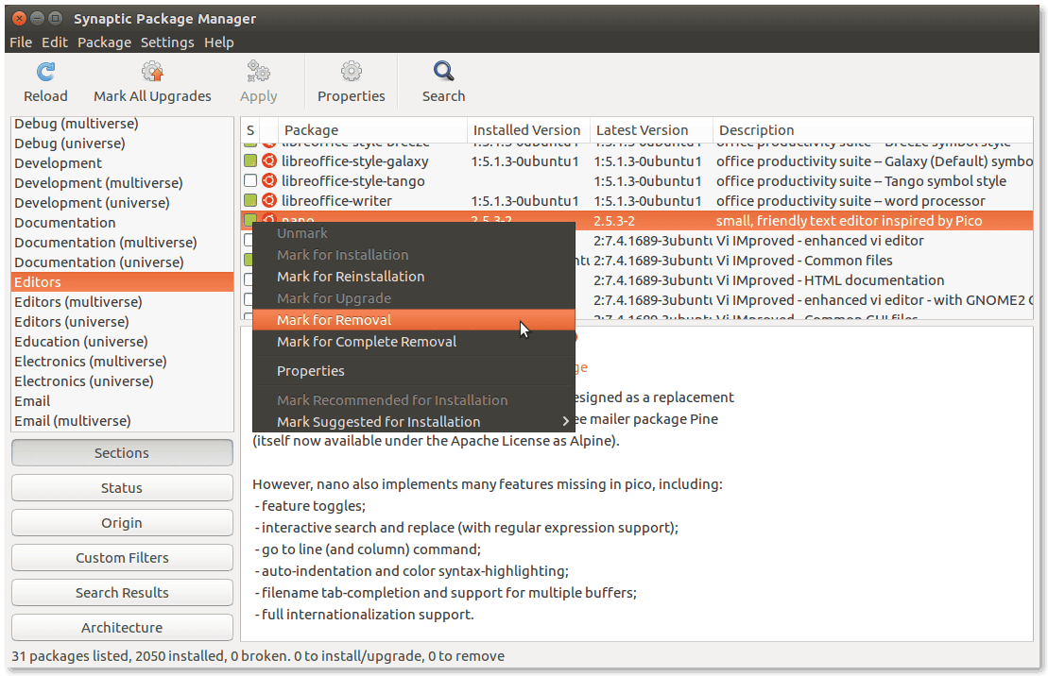The height and width of the screenshot is (676, 1048).
Task: Toggle the status checkbox for libreoffice-style-galaxy
Action: pos(250,161)
